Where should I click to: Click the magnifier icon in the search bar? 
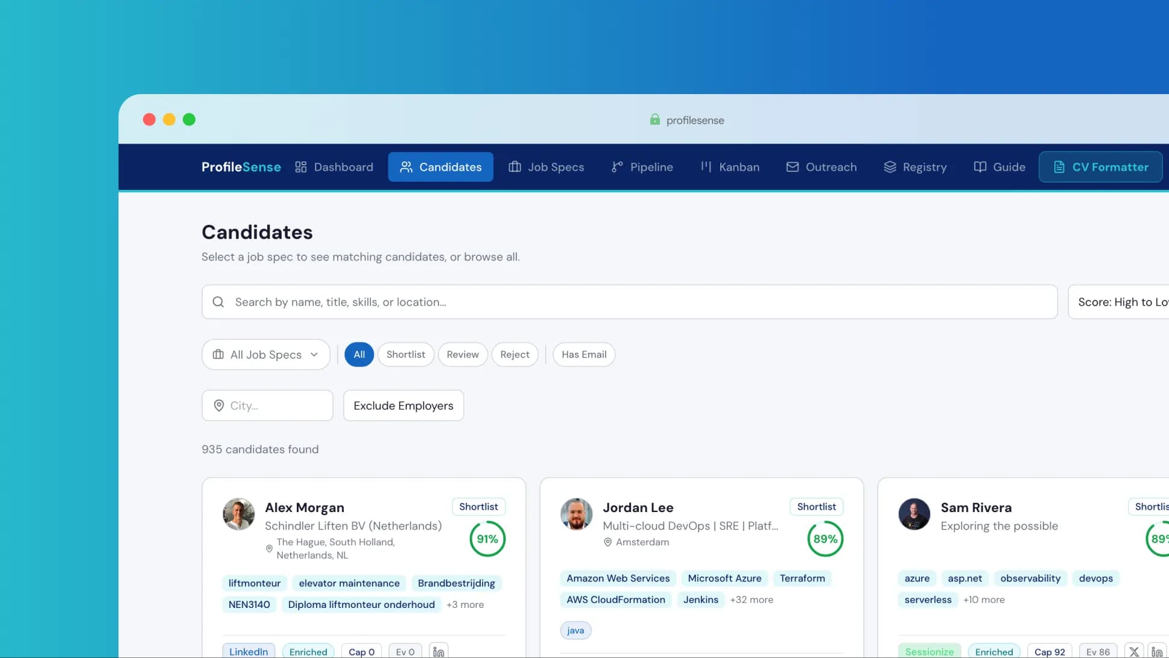click(218, 302)
